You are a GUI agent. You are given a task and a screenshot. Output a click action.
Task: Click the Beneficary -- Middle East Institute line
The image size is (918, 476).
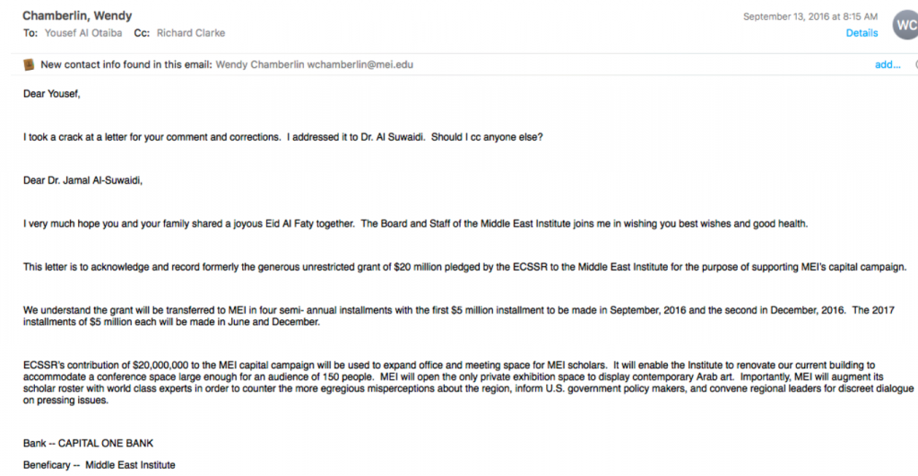coord(99,465)
